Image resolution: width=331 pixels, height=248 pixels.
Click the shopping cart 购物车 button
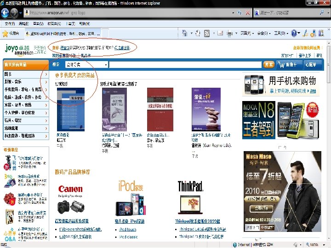coord(289,65)
